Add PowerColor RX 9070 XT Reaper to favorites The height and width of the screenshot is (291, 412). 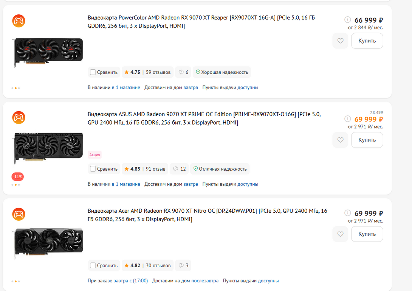click(x=340, y=41)
